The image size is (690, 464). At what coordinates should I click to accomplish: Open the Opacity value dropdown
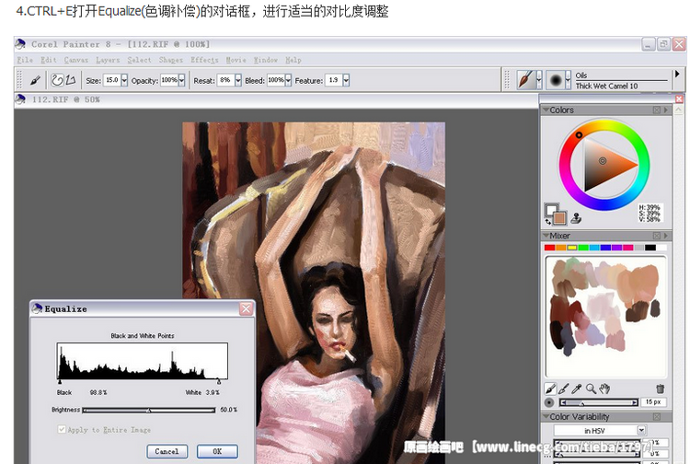point(181,80)
